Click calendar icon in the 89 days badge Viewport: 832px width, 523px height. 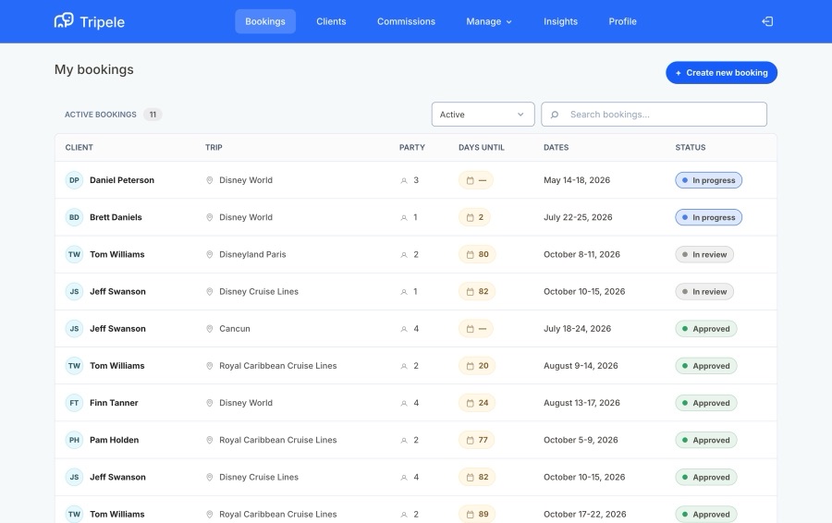tap(470, 515)
